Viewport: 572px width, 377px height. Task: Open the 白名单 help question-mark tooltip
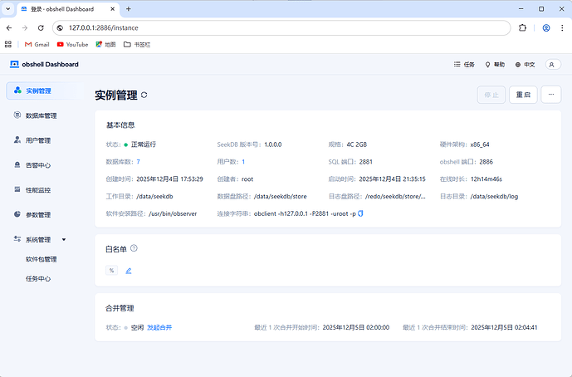(x=134, y=248)
